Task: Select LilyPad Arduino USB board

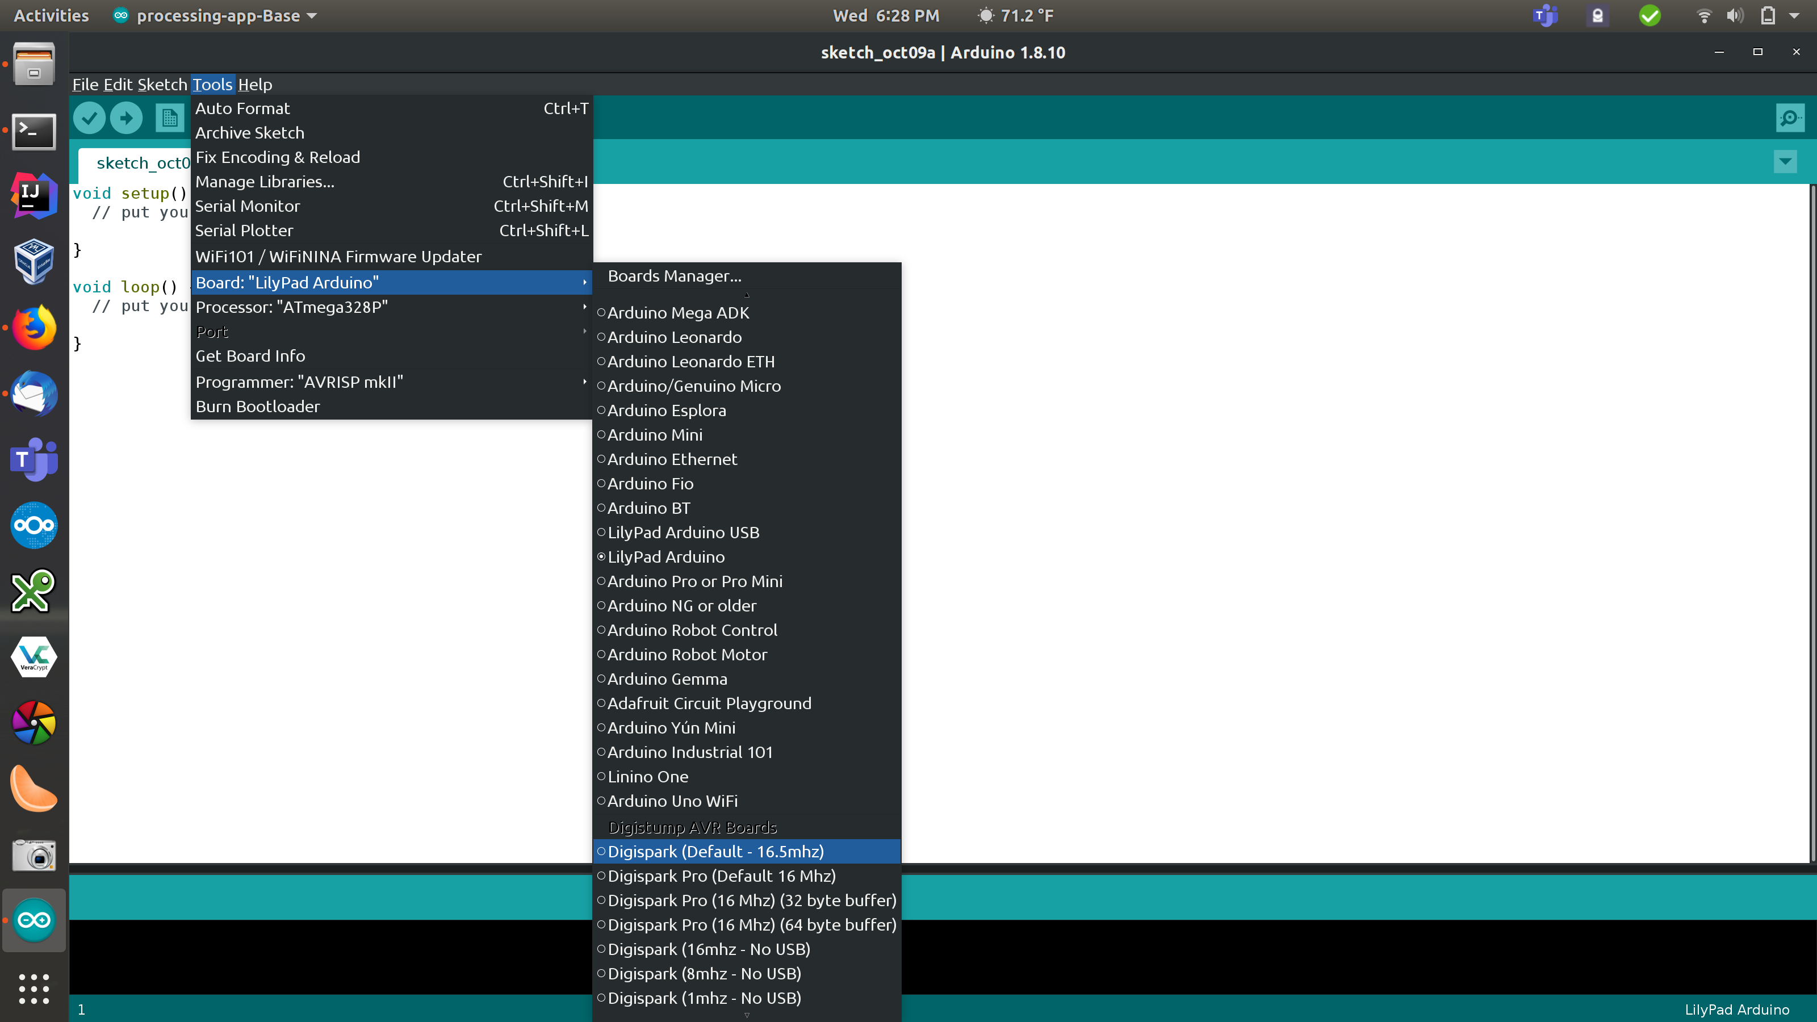Action: (747, 533)
